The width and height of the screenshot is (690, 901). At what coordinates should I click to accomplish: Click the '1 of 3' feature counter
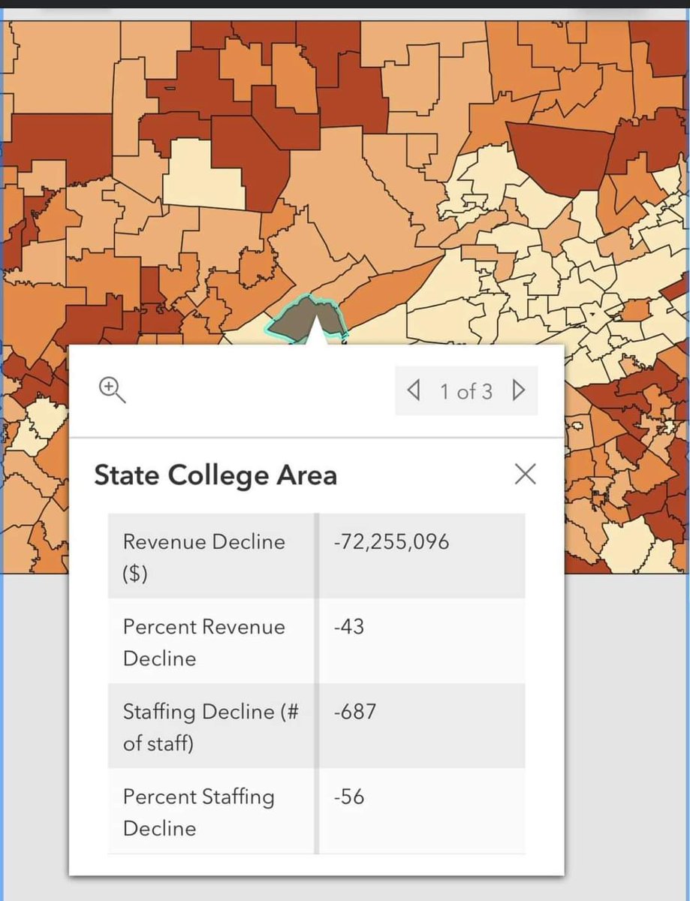466,391
